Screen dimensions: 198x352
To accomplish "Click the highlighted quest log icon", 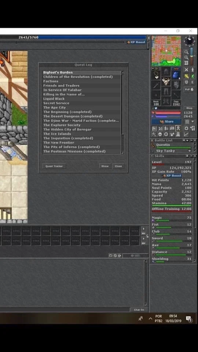I will coord(178,128).
